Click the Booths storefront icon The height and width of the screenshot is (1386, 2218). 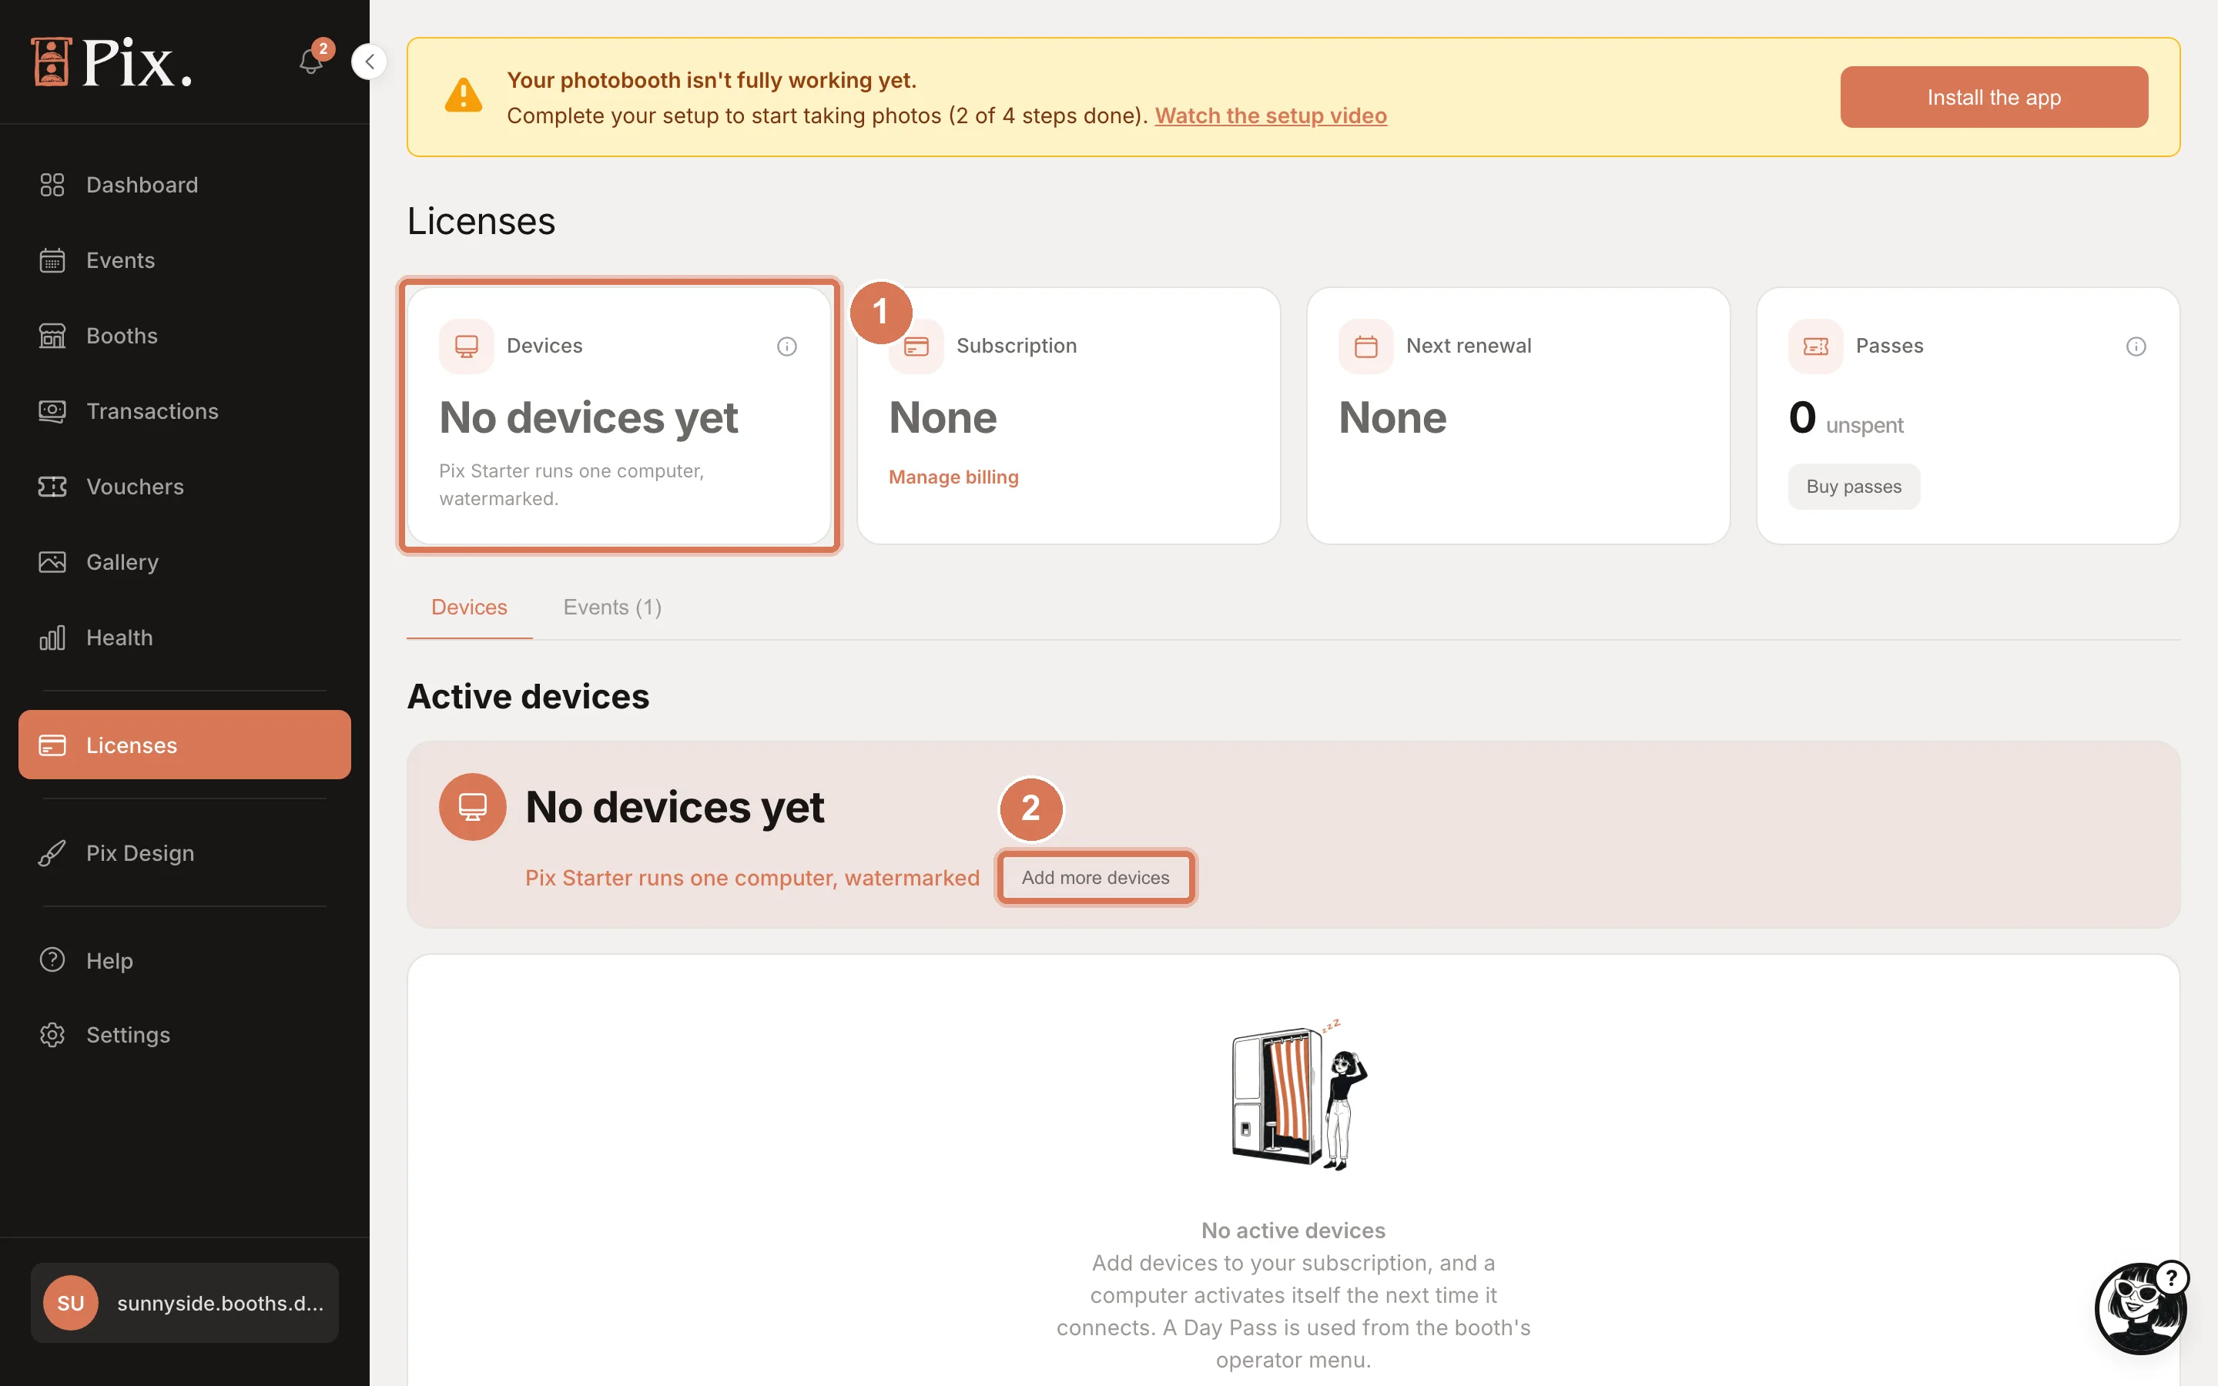coord(52,336)
